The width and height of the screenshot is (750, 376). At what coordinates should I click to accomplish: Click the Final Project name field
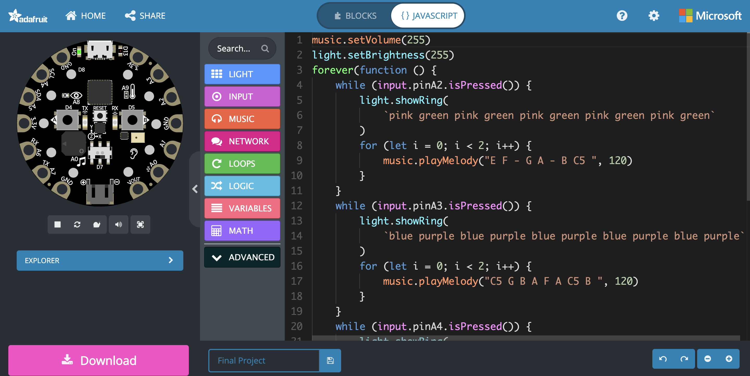264,361
